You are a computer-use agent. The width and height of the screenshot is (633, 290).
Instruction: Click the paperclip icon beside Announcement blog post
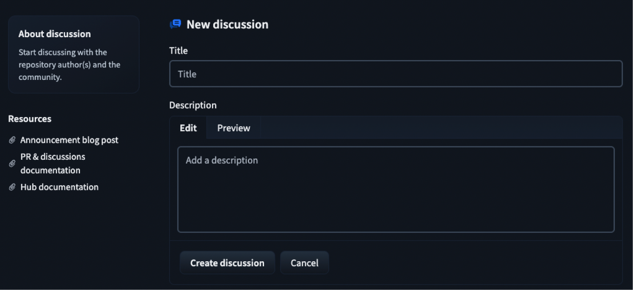pos(12,140)
